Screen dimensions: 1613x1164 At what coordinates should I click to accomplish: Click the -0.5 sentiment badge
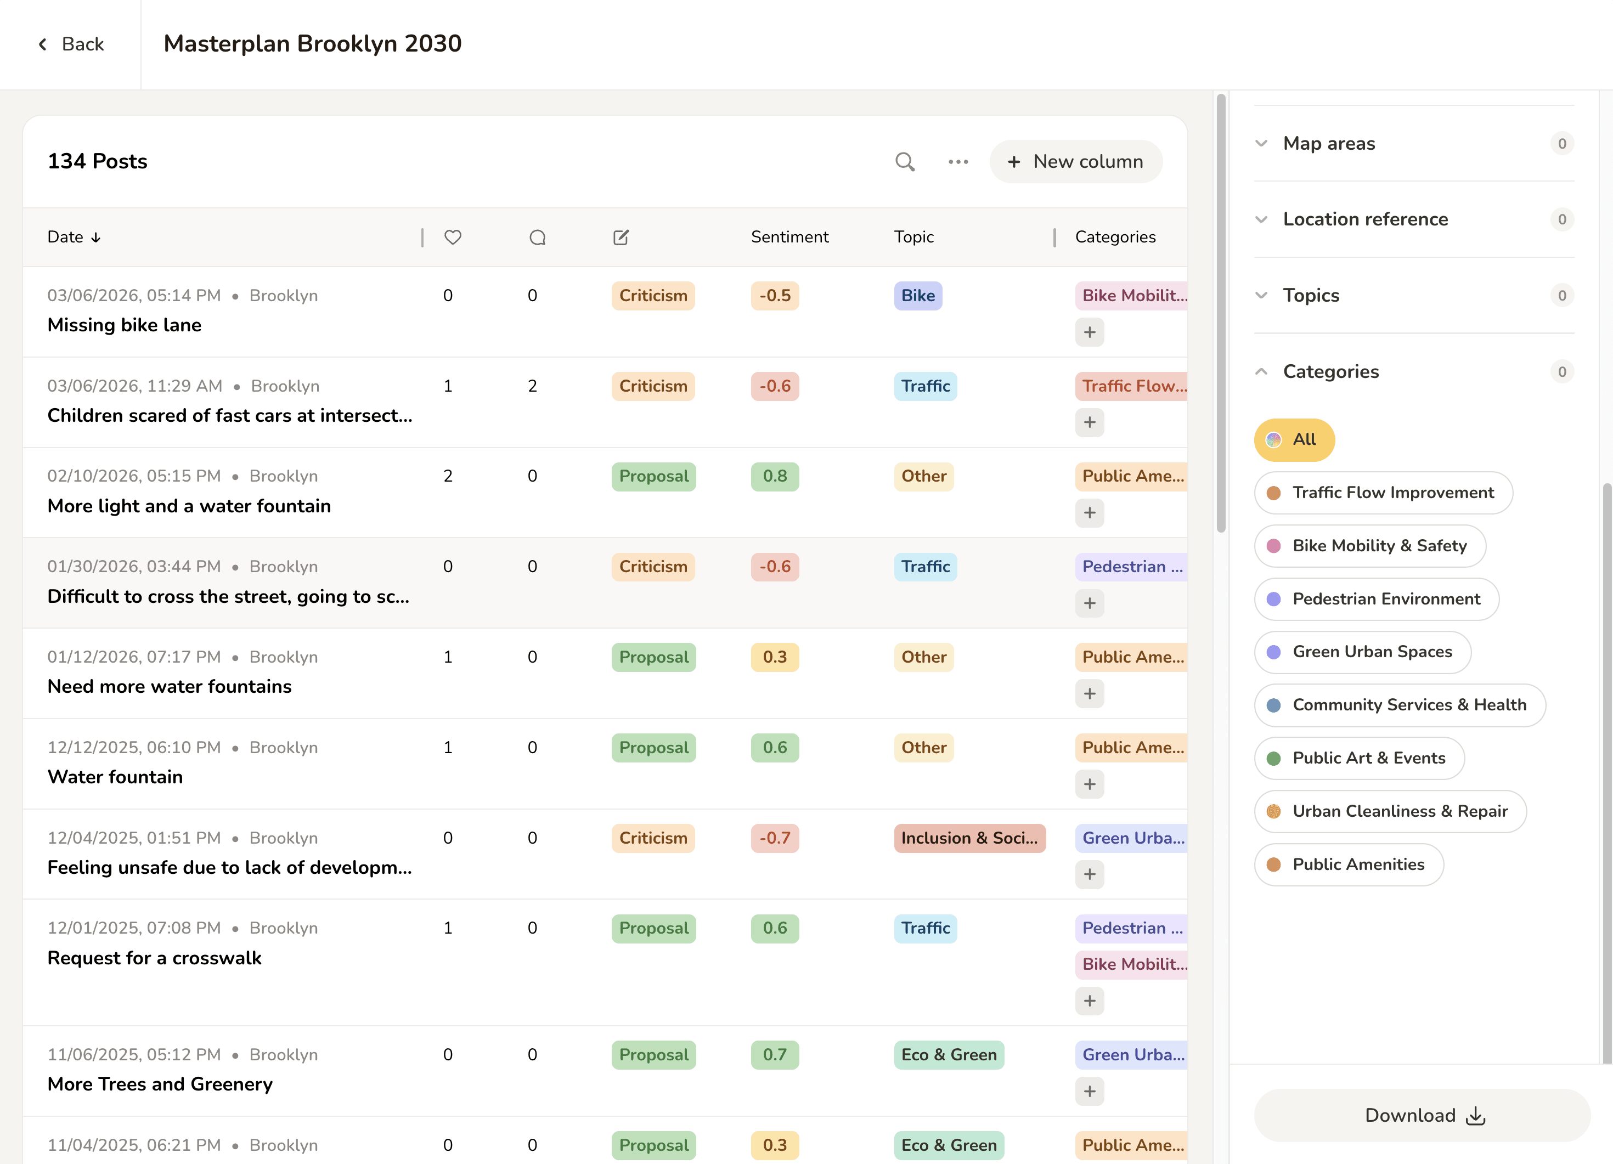775,296
